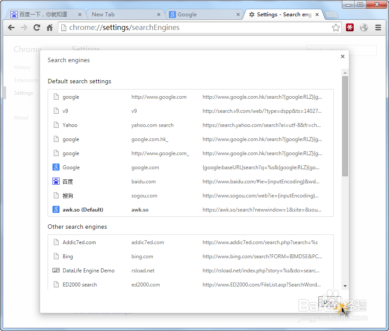Click the forward navigation arrow
Screen dimensions: 389x331
24,27
